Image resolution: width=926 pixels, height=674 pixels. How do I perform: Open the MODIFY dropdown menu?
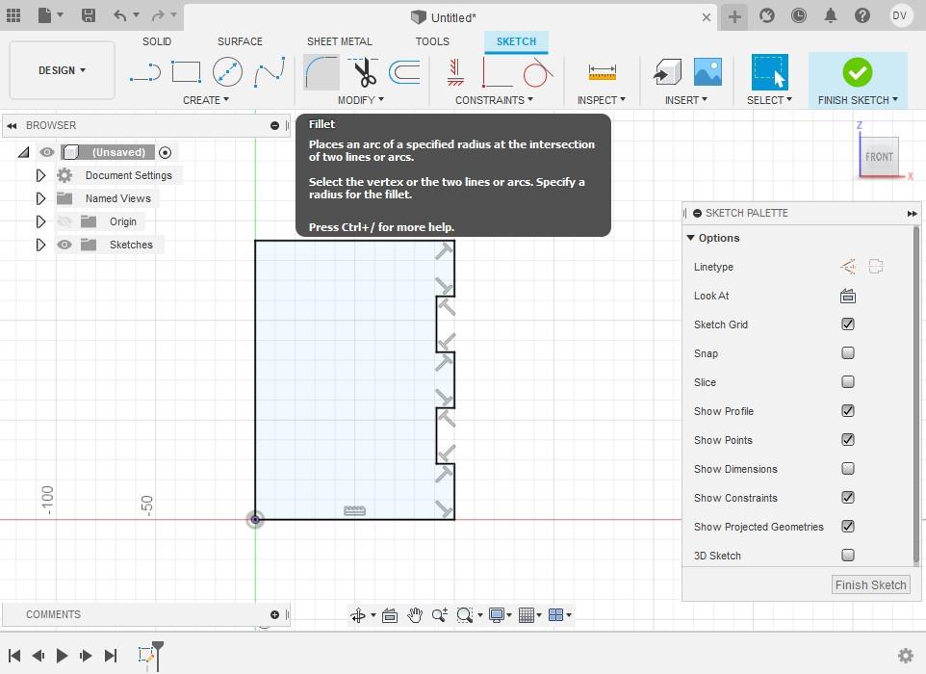(x=360, y=100)
